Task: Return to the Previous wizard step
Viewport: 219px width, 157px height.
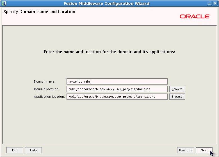Action: (186, 150)
